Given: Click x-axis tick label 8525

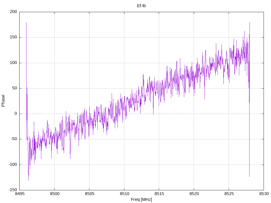Looking at the screenshot, I should [229, 194].
